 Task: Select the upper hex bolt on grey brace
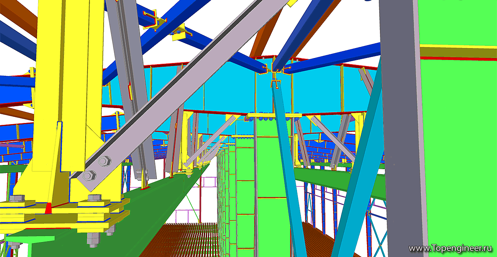(x=104, y=161)
